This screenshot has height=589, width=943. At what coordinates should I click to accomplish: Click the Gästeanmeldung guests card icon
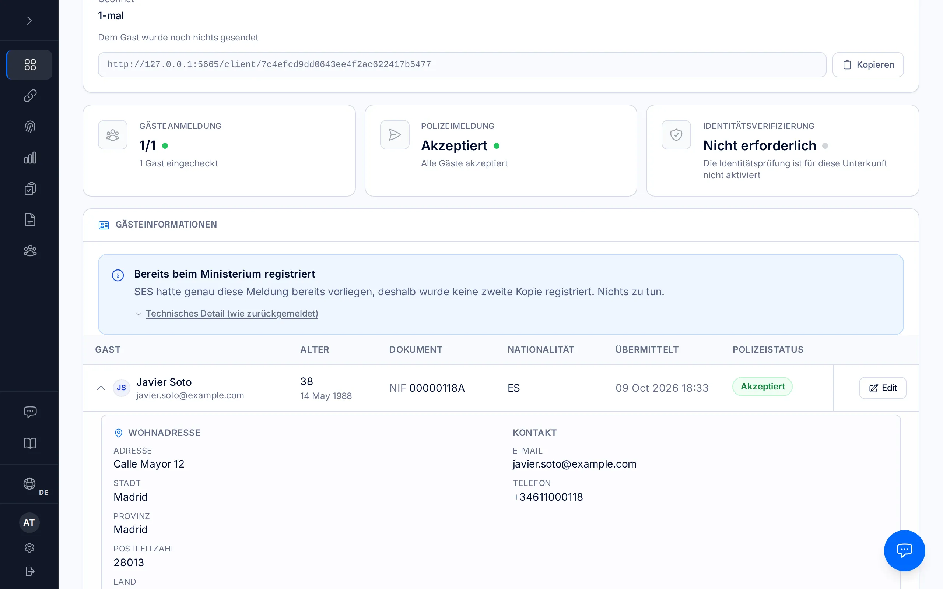(x=113, y=135)
